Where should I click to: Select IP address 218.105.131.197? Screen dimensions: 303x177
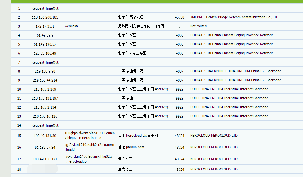[x=45, y=98]
